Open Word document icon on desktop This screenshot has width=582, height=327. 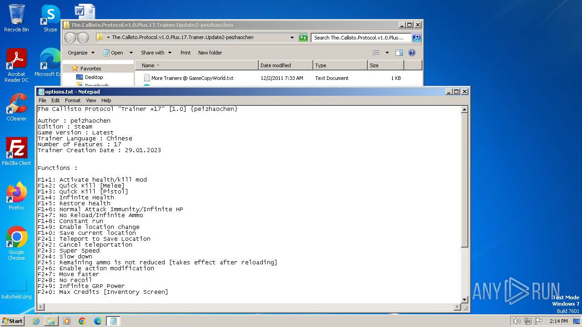coord(85,11)
